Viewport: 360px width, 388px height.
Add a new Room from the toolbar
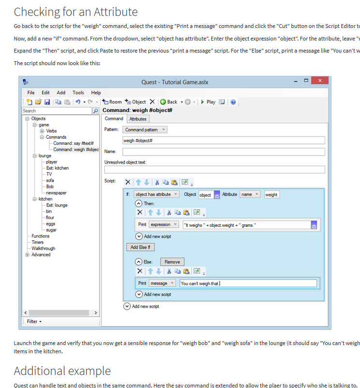coord(112,102)
